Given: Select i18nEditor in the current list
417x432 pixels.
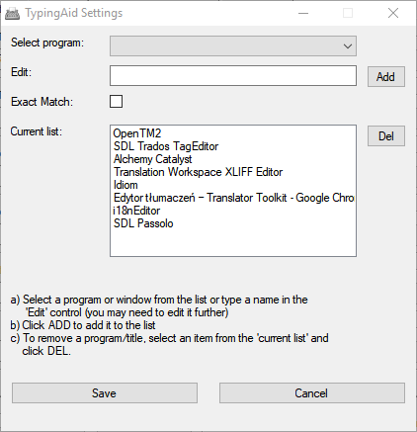Looking at the screenshot, I should coord(136,211).
